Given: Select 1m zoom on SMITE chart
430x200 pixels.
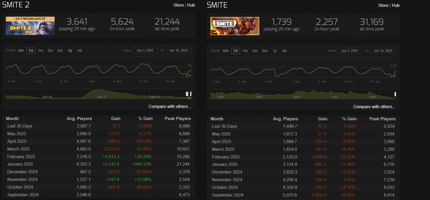Looking at the screenshot, I should [x=245, y=51].
